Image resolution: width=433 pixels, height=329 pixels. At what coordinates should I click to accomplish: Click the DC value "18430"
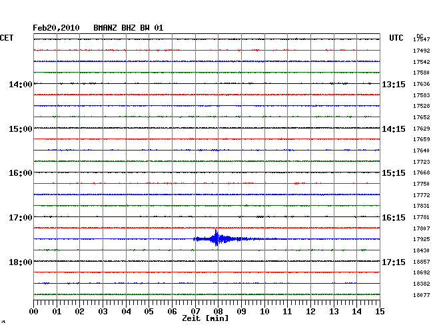(422, 250)
